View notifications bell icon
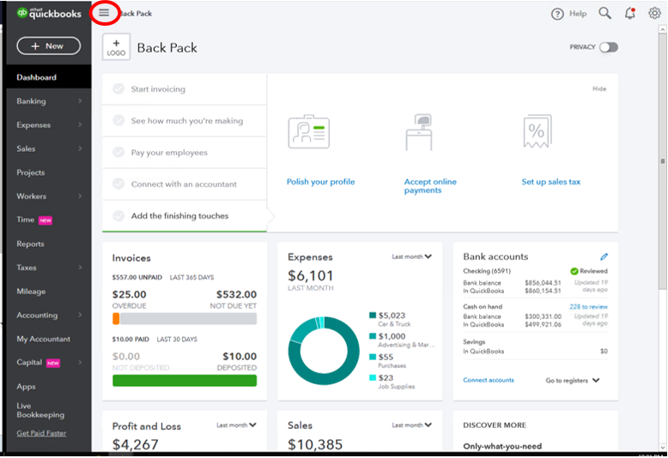The width and height of the screenshot is (668, 458). click(630, 14)
